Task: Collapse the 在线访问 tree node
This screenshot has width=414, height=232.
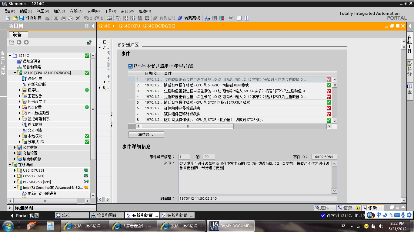Action: click(10, 165)
